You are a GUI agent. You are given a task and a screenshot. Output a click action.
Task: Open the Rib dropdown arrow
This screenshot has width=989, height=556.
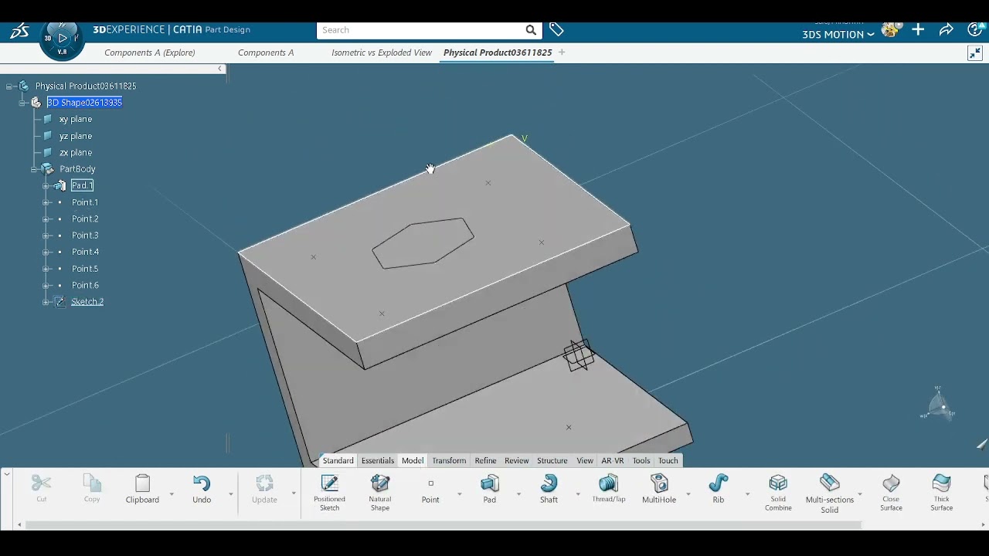747,493
